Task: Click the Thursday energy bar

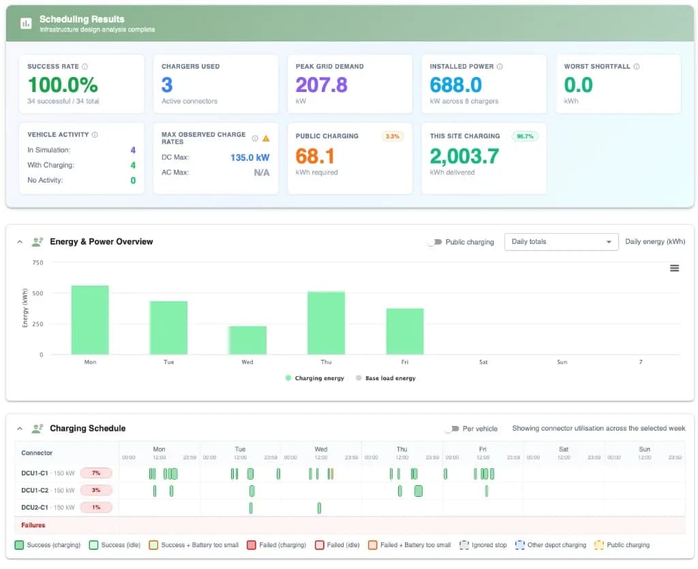Action: tap(327, 323)
